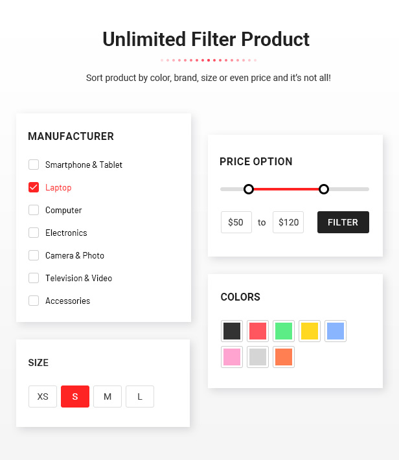Click the right price slider handle
This screenshot has width=399, height=460.
(x=324, y=189)
